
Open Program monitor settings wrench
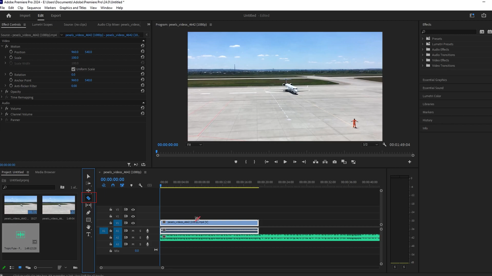[384, 145]
